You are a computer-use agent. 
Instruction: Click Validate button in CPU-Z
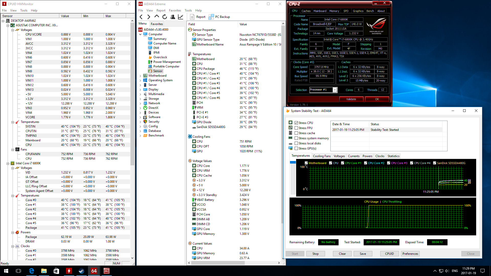351,99
